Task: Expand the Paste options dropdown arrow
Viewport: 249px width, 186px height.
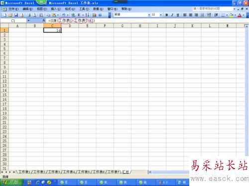Action: pyautogui.click(x=58, y=15)
